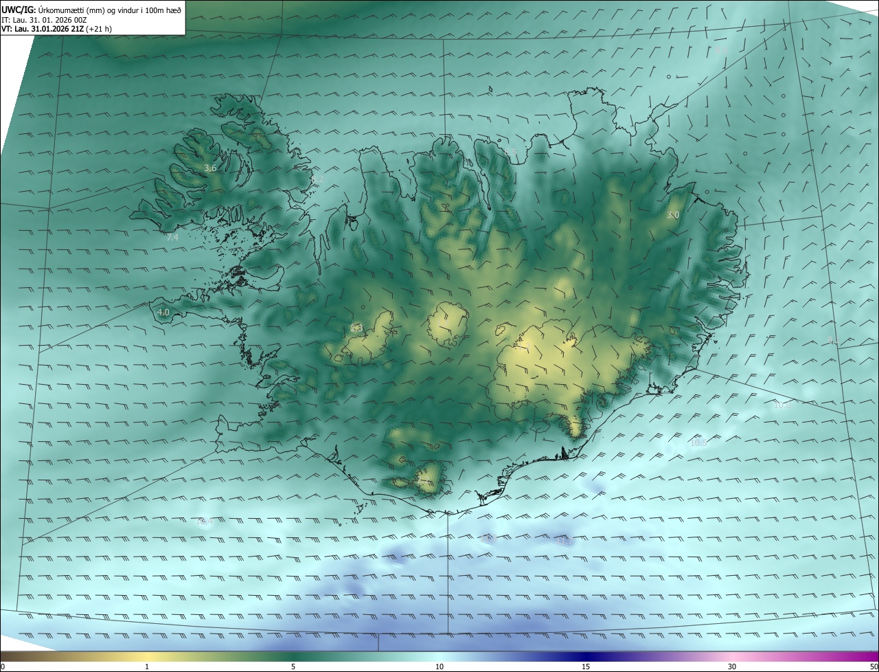Click the colorbar tick label 15
The height and width of the screenshot is (672, 879).
coord(586,667)
